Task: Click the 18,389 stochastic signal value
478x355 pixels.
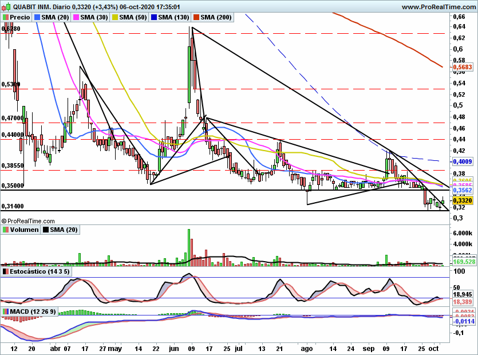Action: pos(463,302)
